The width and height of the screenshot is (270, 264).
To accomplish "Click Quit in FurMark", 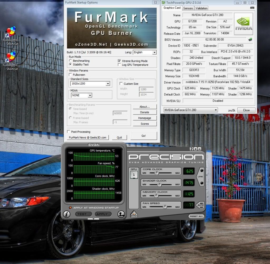I will coord(119,138).
